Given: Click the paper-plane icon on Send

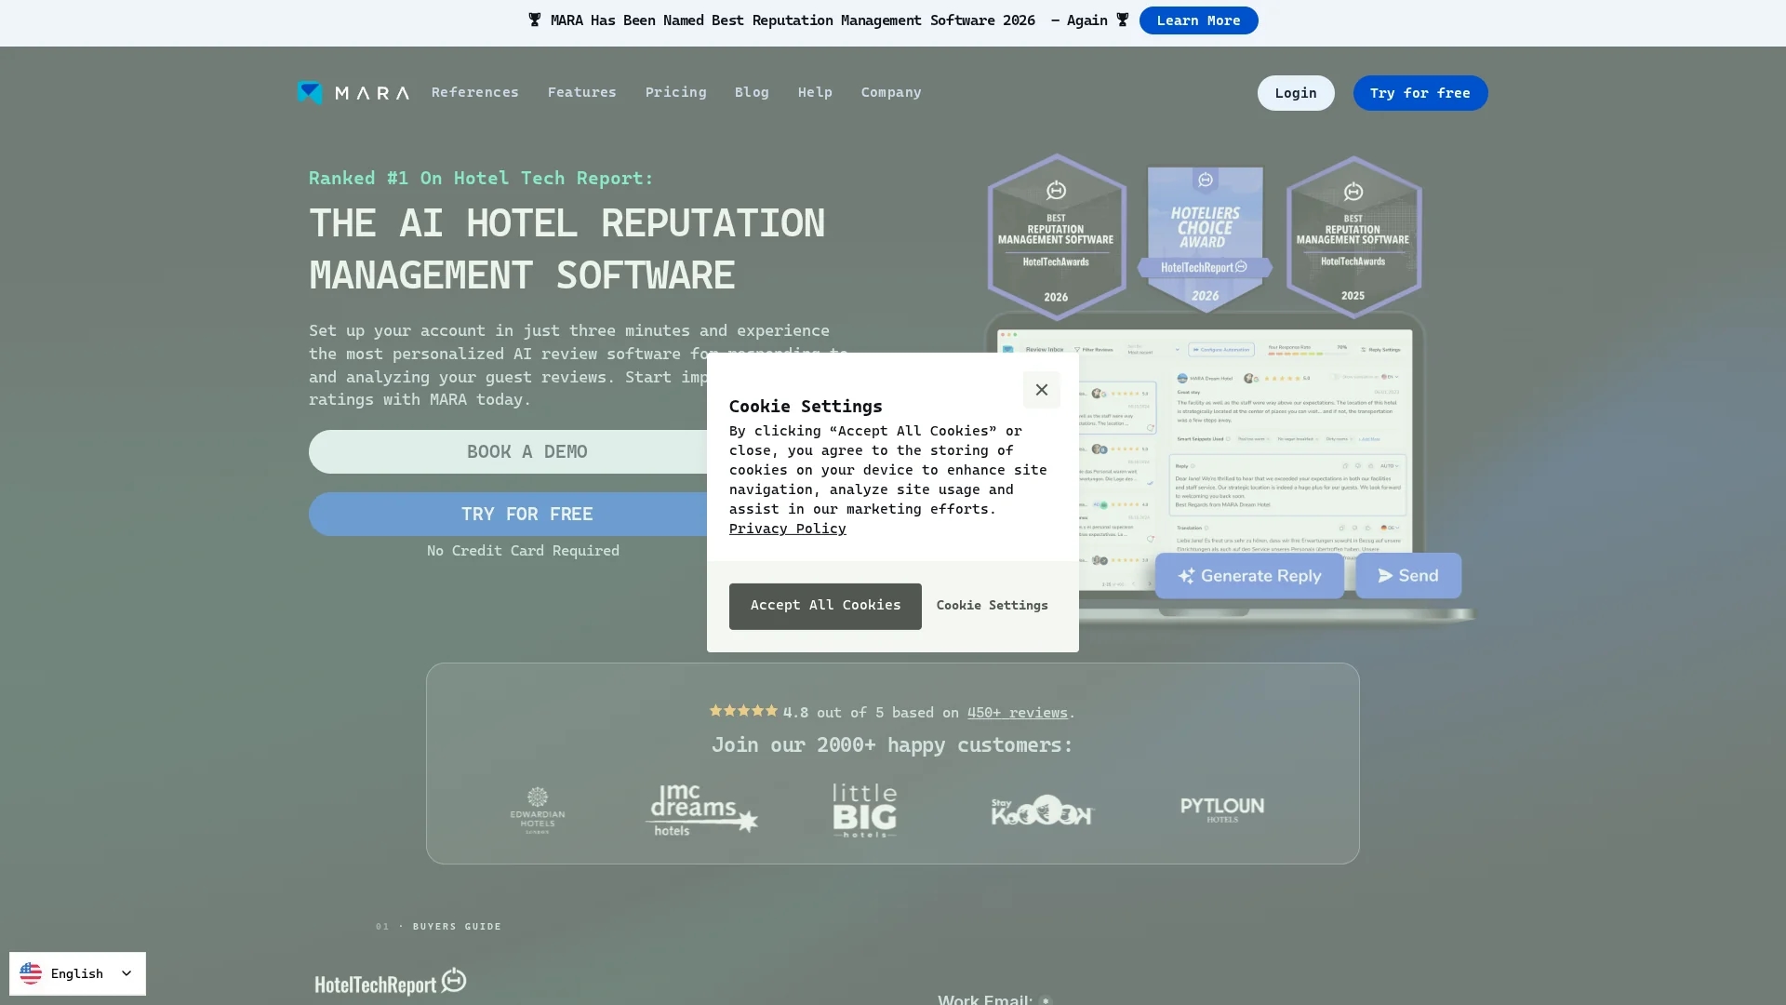Looking at the screenshot, I should point(1385,576).
